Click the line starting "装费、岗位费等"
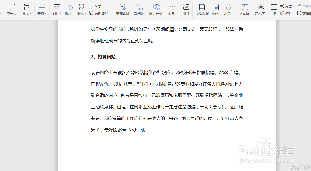This screenshot has height=171, width=311. click(x=167, y=118)
